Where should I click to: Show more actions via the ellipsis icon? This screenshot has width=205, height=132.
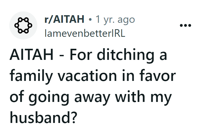coord(185,25)
